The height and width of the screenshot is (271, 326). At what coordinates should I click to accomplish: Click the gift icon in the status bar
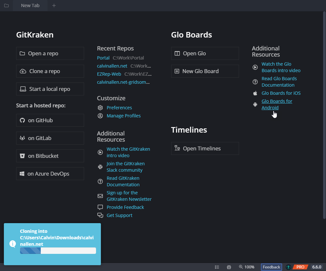coord(229,267)
